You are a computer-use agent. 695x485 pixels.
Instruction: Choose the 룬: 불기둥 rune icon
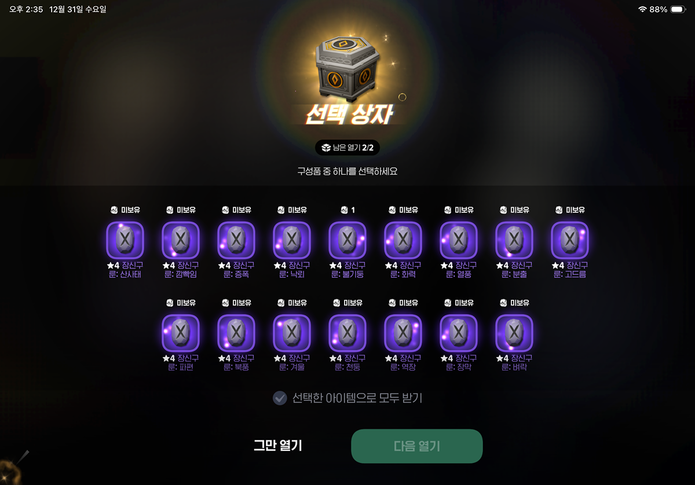coord(348,240)
